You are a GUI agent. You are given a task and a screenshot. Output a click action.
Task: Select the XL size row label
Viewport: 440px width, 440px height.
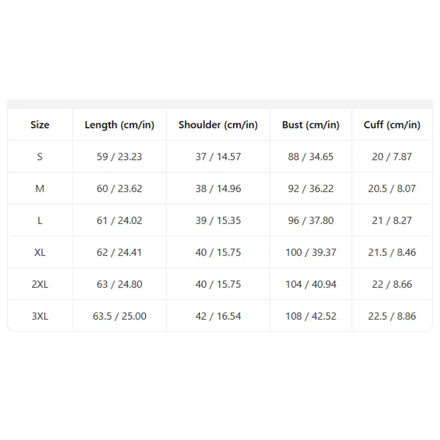click(x=40, y=252)
